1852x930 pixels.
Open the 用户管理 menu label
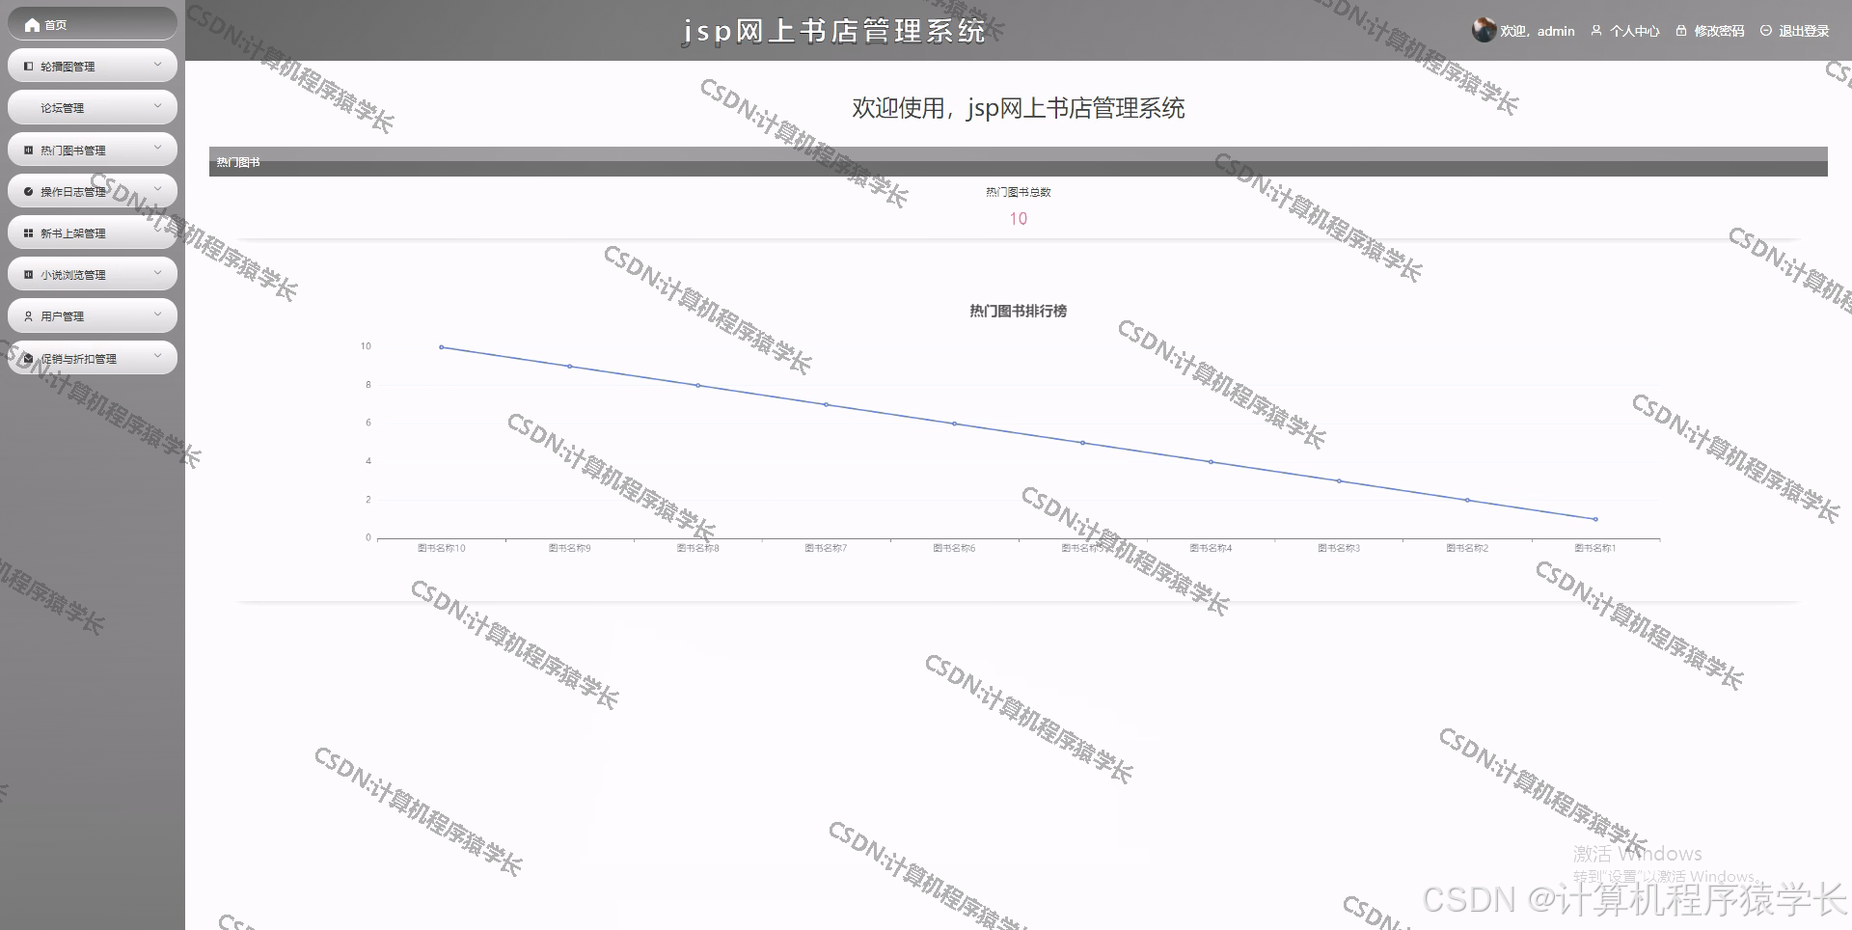62,316
